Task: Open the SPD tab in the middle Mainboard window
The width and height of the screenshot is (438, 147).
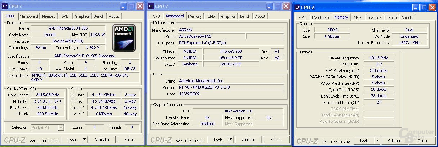Action: [211, 16]
